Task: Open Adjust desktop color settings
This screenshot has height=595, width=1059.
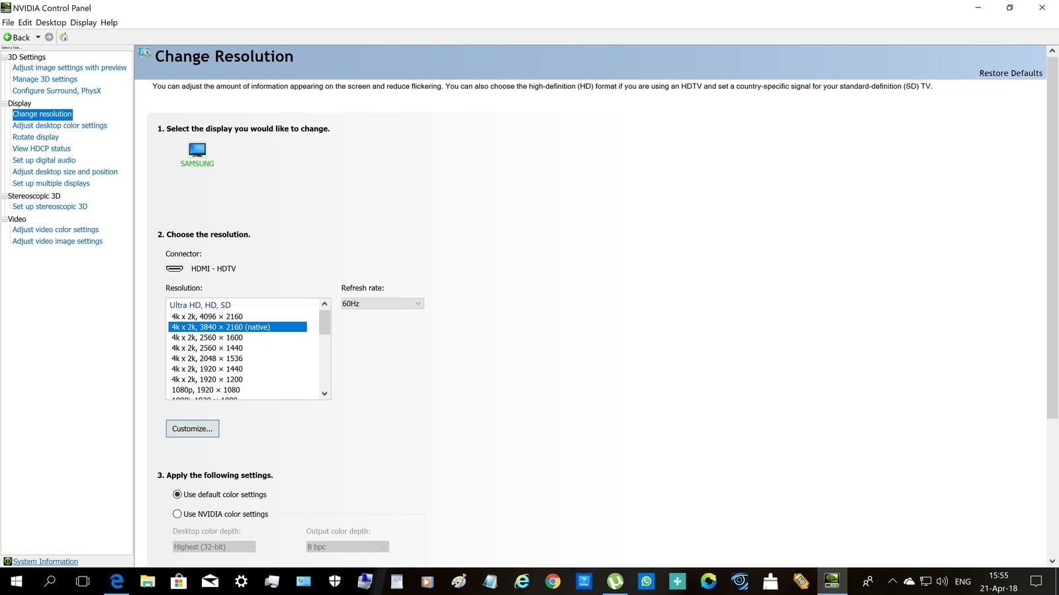Action: (60, 126)
